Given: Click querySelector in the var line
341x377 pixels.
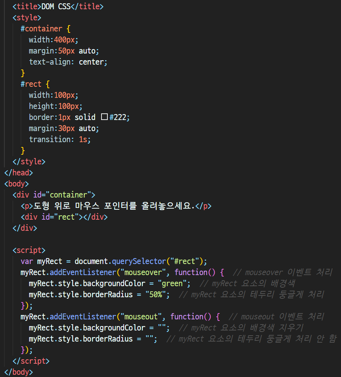Looking at the screenshot, I should [139, 261].
